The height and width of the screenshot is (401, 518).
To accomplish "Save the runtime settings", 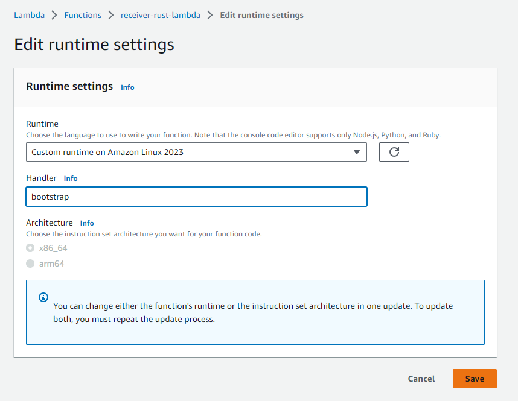I will [475, 379].
